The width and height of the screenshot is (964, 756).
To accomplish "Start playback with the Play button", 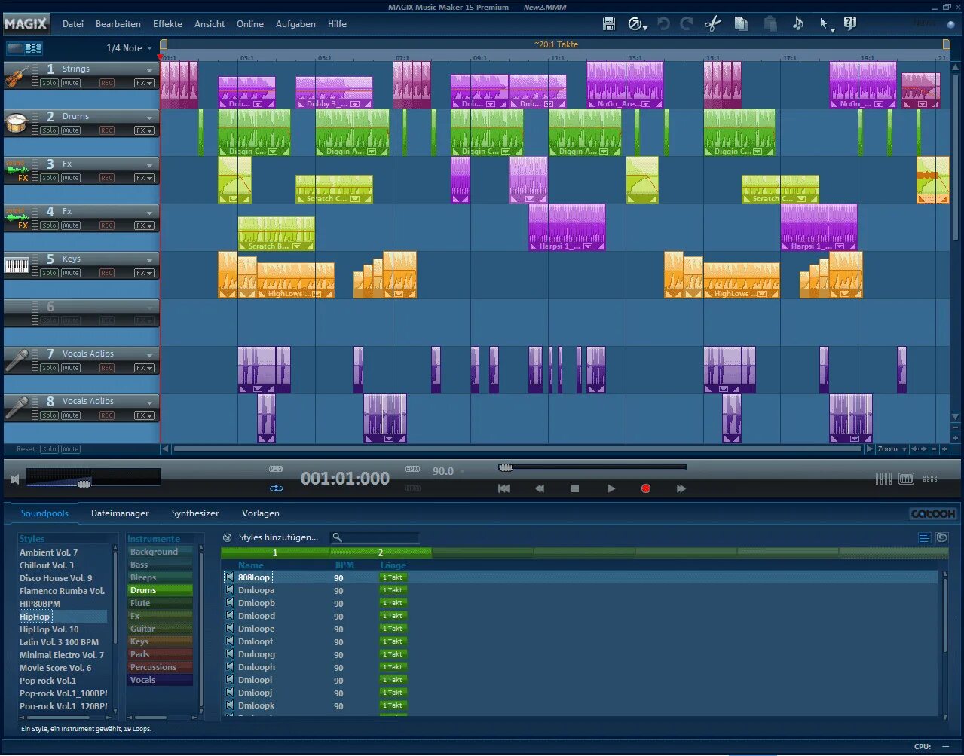I will [611, 488].
